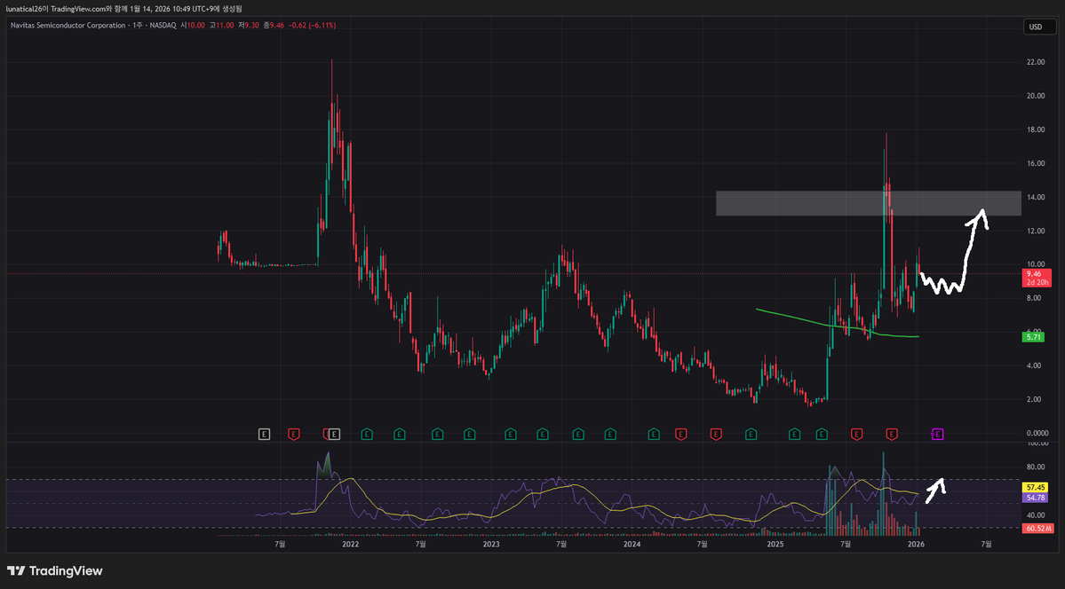Image resolution: width=1065 pixels, height=589 pixels.
Task: Click the 80.00 level on indicator axis
Action: [x=1036, y=467]
